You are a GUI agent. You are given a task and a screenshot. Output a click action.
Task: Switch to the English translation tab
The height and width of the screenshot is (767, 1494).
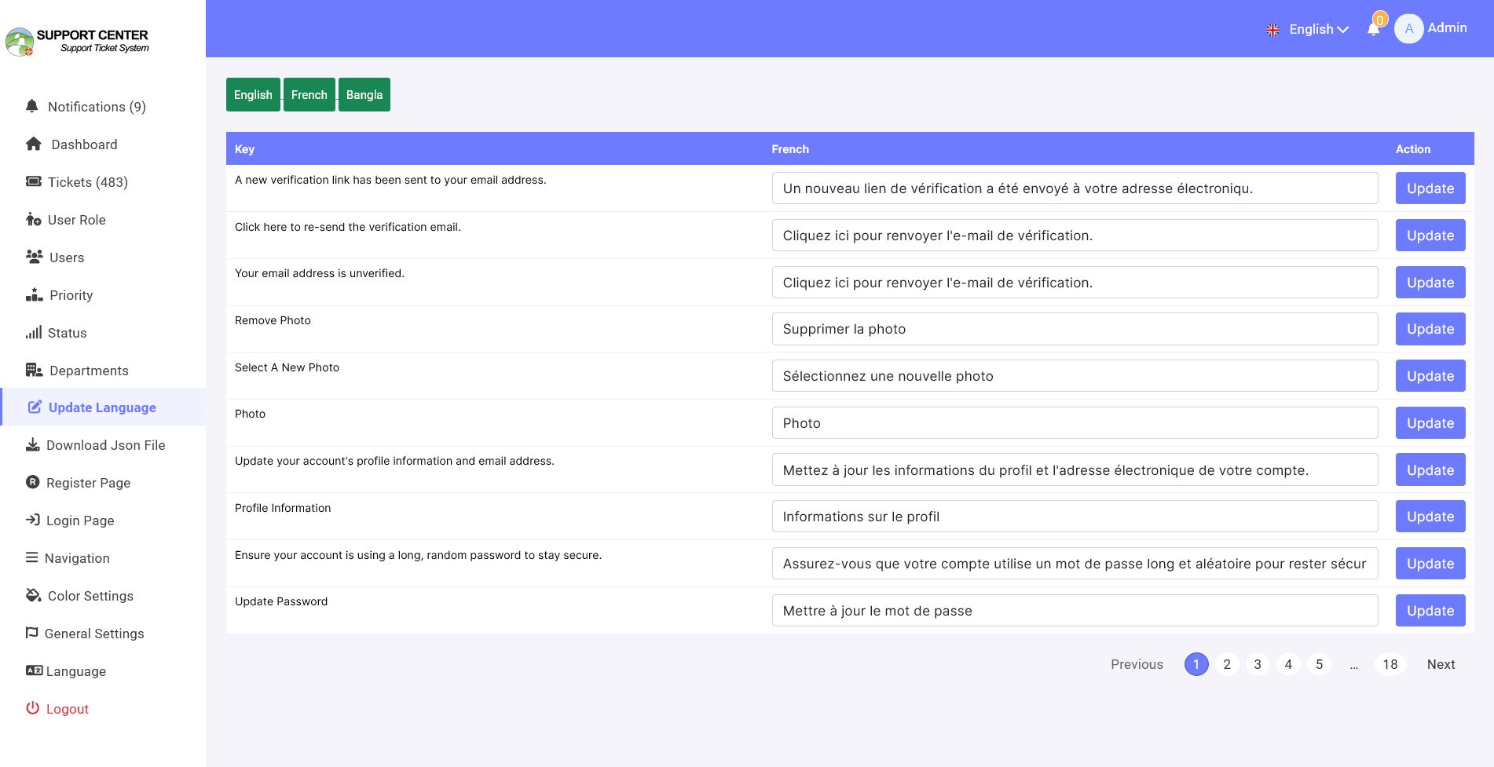[253, 95]
